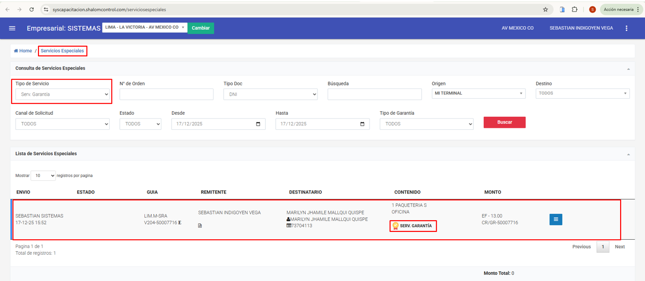Collapse the Lista de Servicios Especiales panel
The image size is (645, 281).
click(x=628, y=154)
